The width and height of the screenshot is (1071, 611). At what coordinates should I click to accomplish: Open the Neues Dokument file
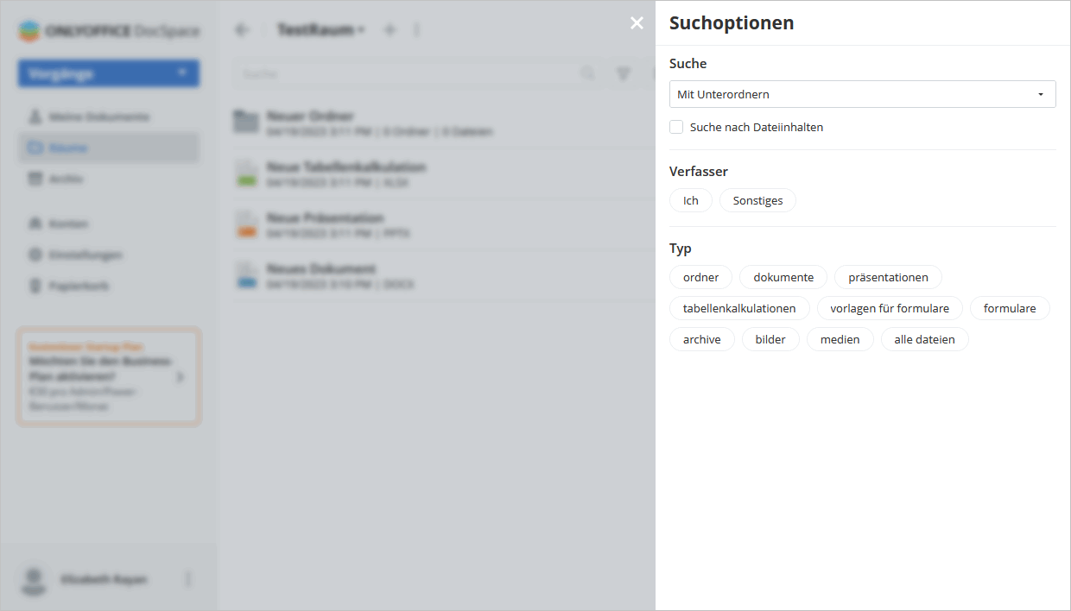[x=443, y=276]
